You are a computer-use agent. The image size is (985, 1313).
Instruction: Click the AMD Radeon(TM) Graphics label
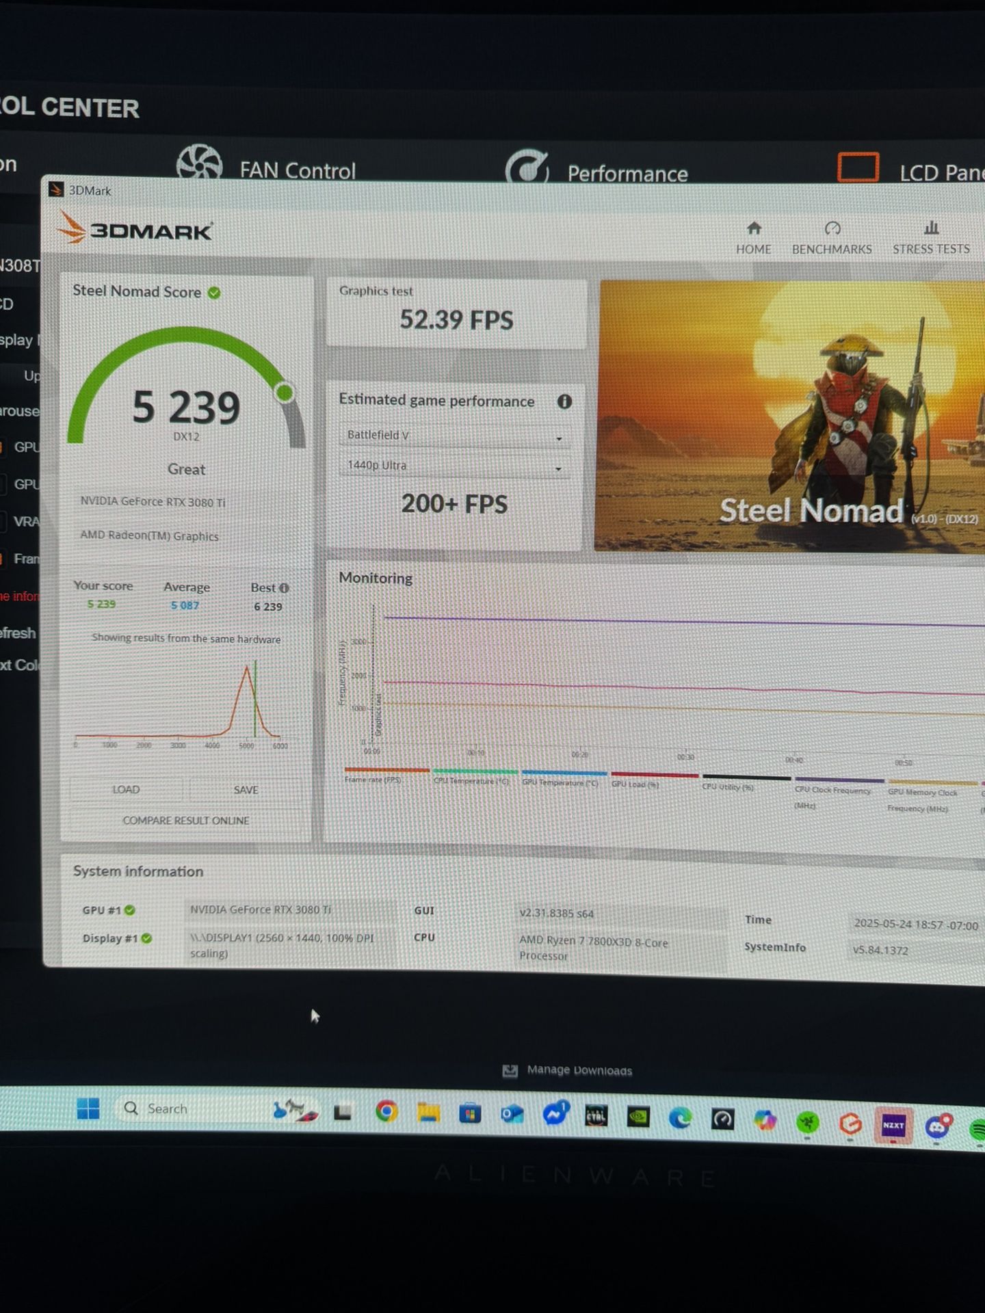tap(149, 535)
